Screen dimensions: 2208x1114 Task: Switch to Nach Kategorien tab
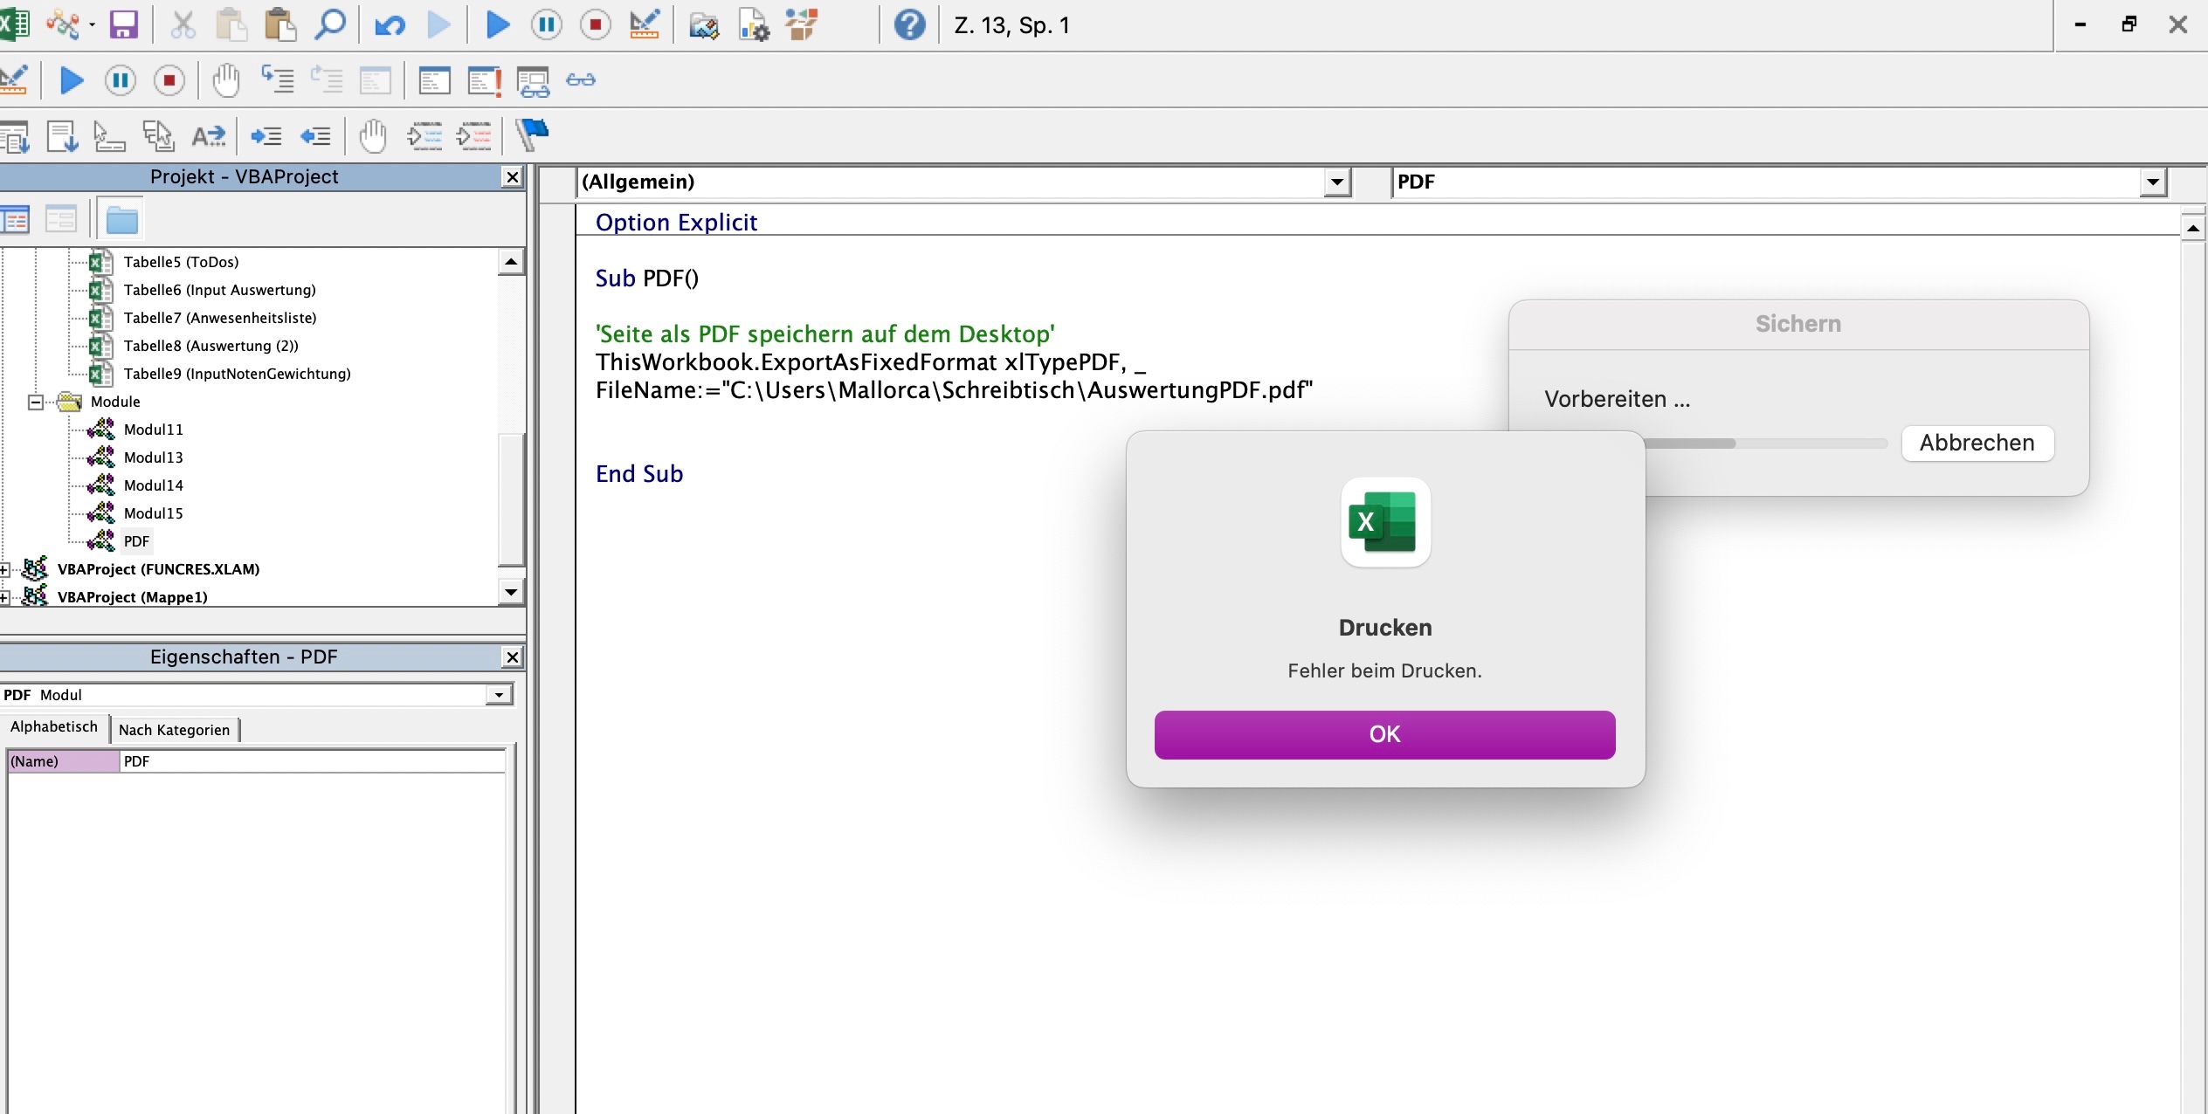174,730
